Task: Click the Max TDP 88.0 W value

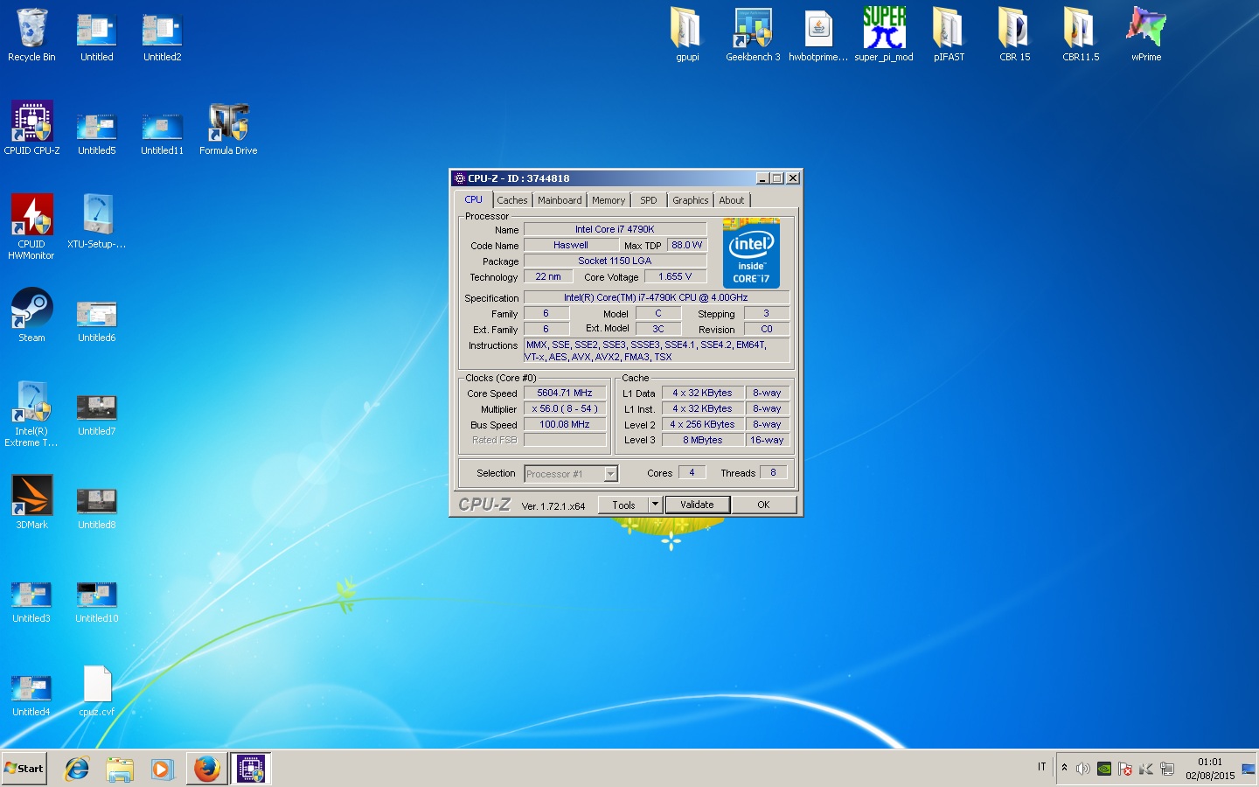Action: 687,245
